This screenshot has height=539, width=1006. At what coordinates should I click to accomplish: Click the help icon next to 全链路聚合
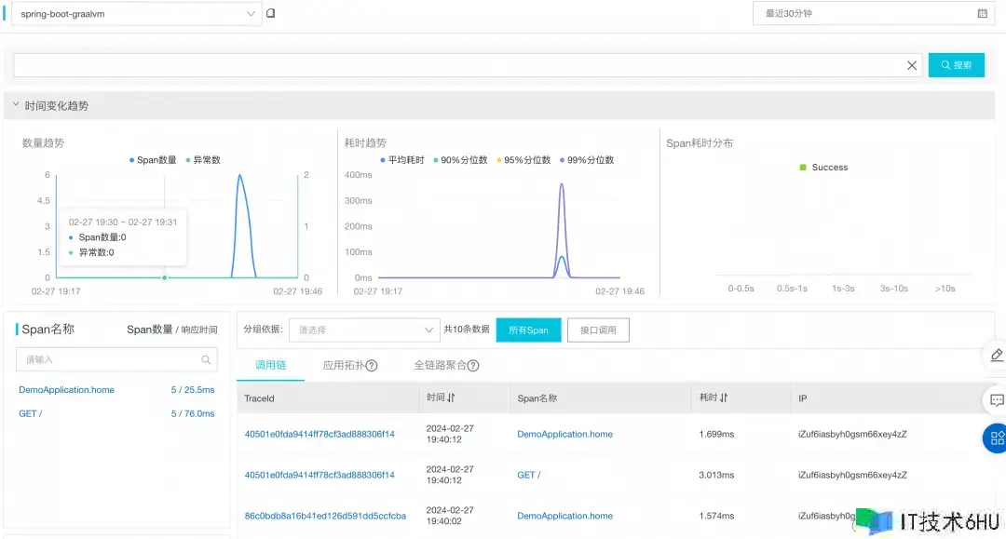tap(473, 366)
